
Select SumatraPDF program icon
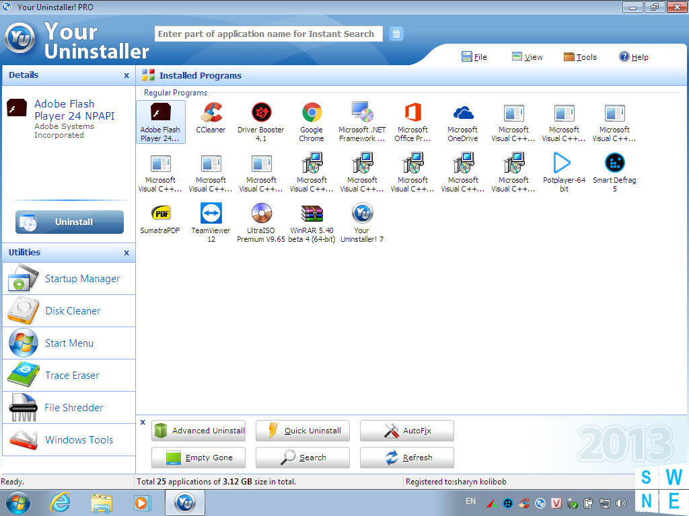click(160, 218)
